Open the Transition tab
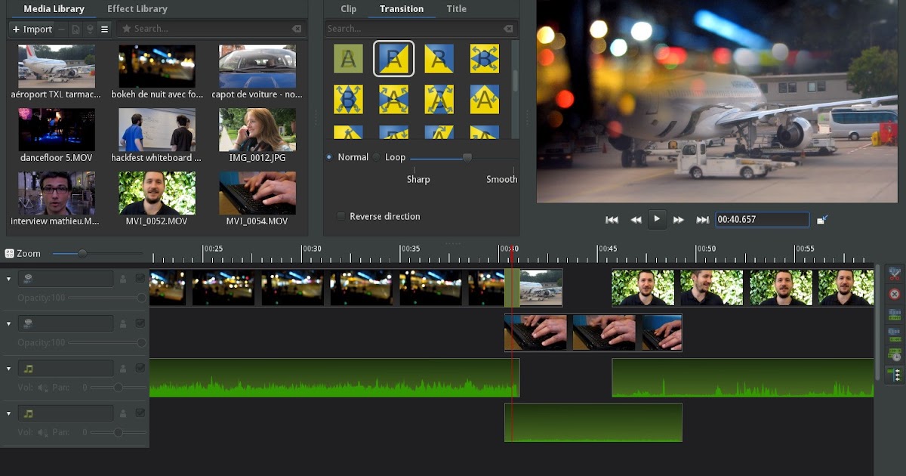The width and height of the screenshot is (906, 476). click(x=402, y=9)
